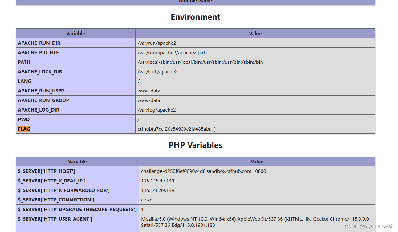Select the LANG value showing C

tap(139, 81)
